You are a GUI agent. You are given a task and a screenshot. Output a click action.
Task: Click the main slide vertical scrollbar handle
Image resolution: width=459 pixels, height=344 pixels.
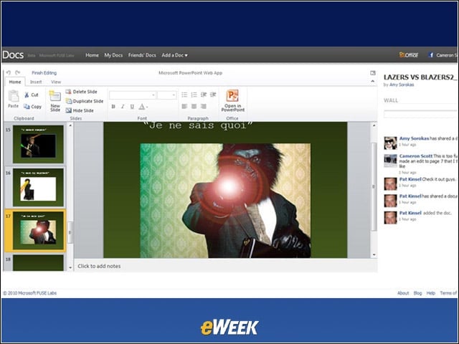pos(374,186)
